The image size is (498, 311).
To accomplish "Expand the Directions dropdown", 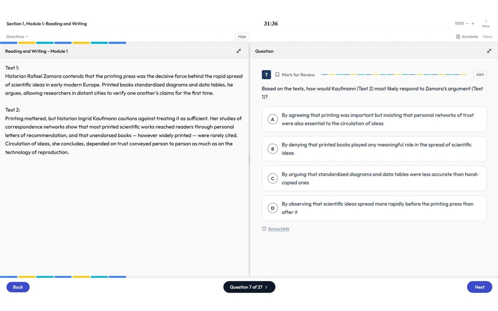I will pyautogui.click(x=17, y=36).
